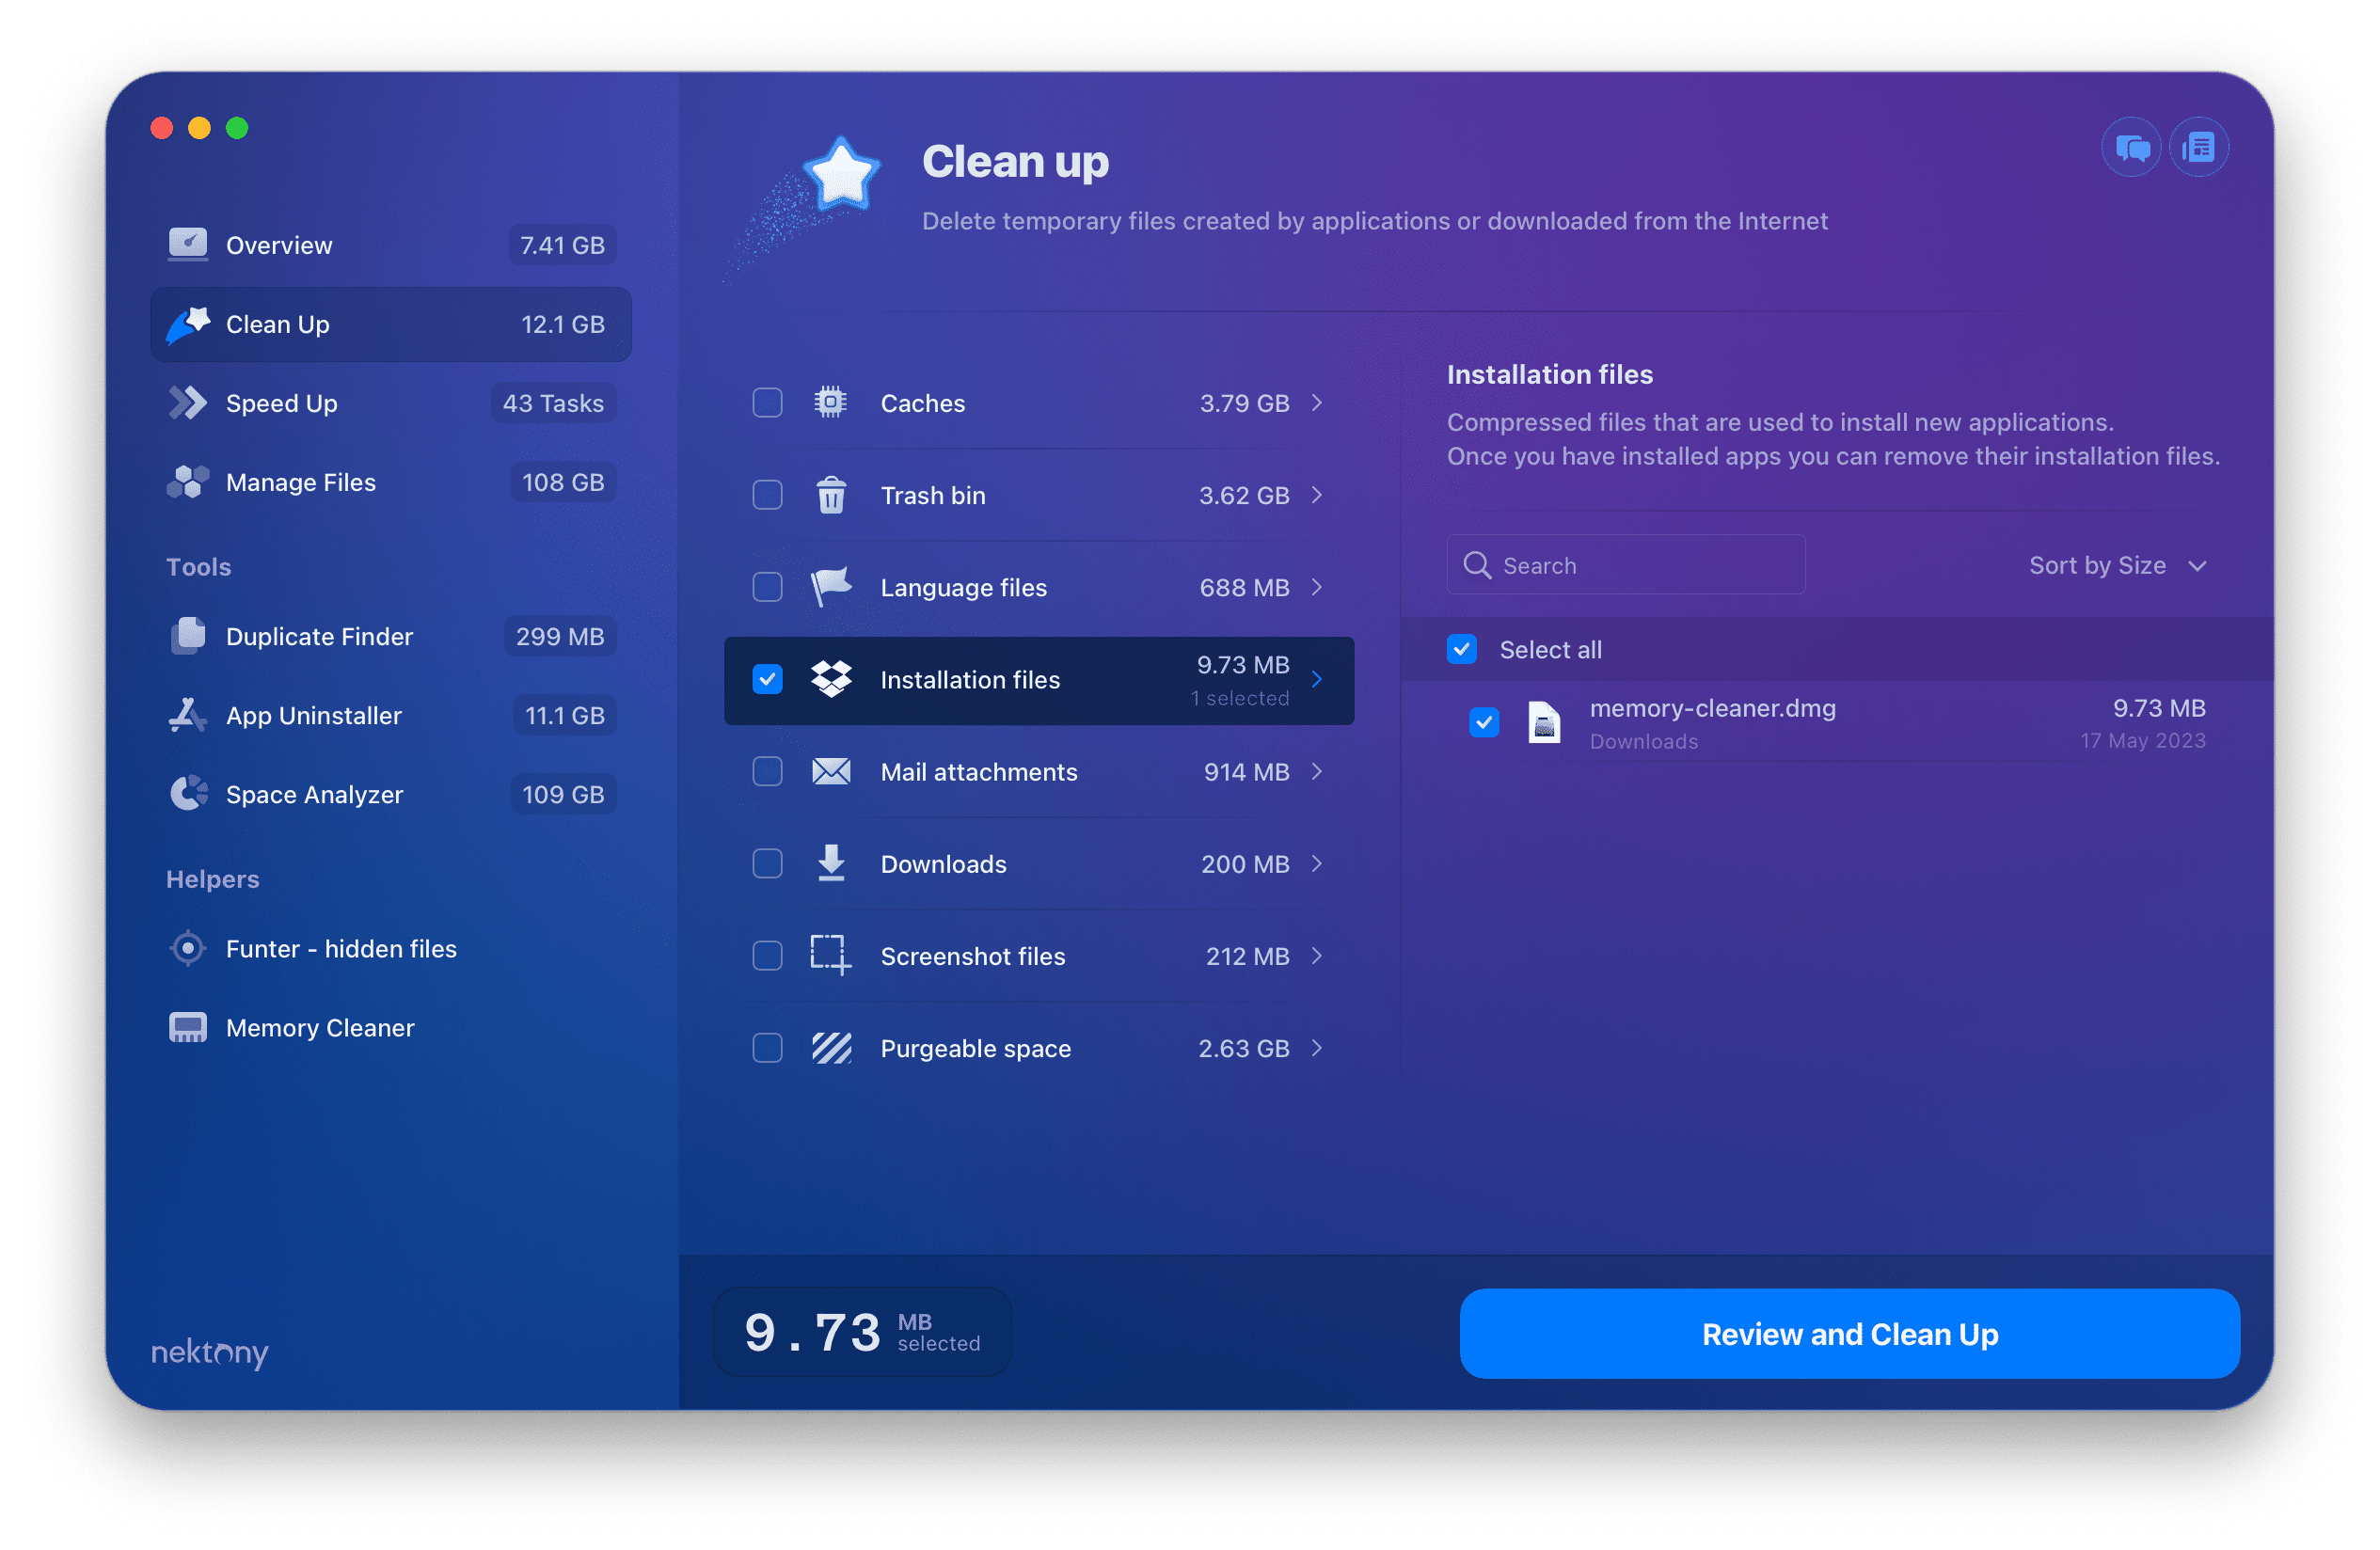
Task: Select the Funter hidden files helper
Action: point(341,948)
